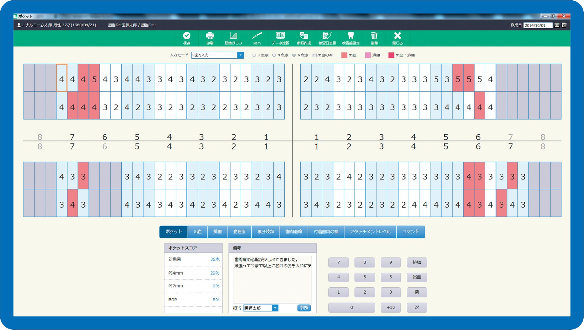Expand the 担当 医師太郎 dropdown
The height and width of the screenshot is (330, 584).
[x=275, y=308]
